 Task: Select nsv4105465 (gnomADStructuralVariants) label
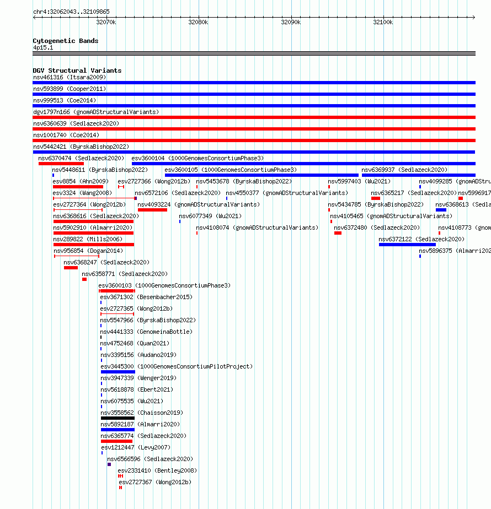pos(391,216)
